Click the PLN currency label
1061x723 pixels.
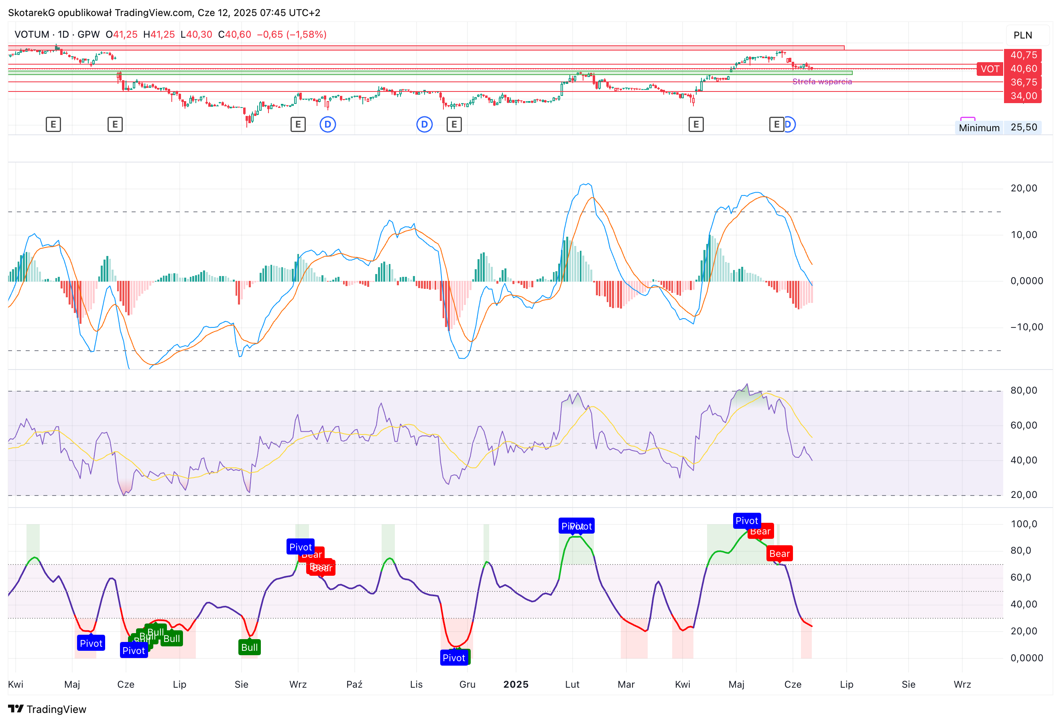click(x=1022, y=35)
